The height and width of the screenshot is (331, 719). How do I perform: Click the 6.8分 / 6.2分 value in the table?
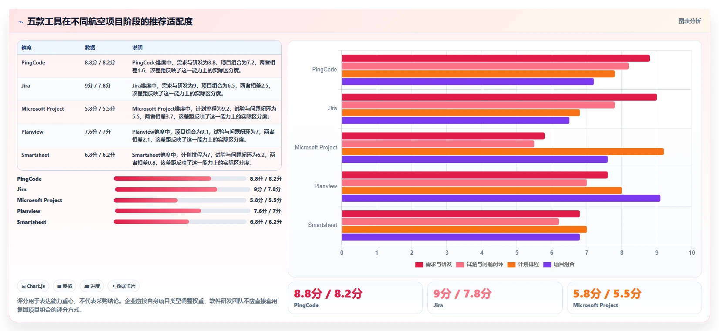pyautogui.click(x=100, y=155)
